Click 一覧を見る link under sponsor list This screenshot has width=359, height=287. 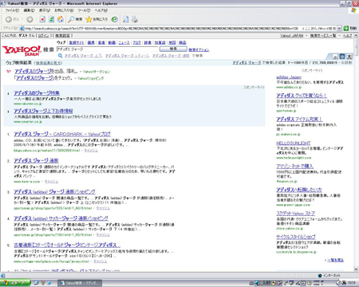[x=335, y=260]
